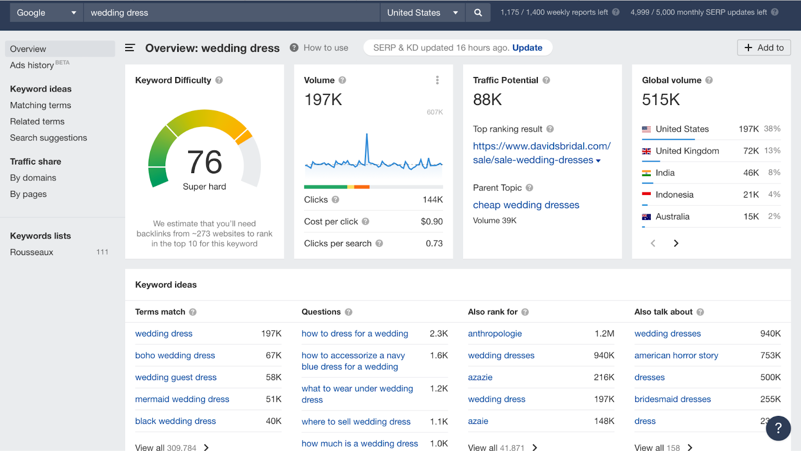Image resolution: width=801 pixels, height=451 pixels.
Task: Open Ads history in sidebar
Action: tap(32, 65)
